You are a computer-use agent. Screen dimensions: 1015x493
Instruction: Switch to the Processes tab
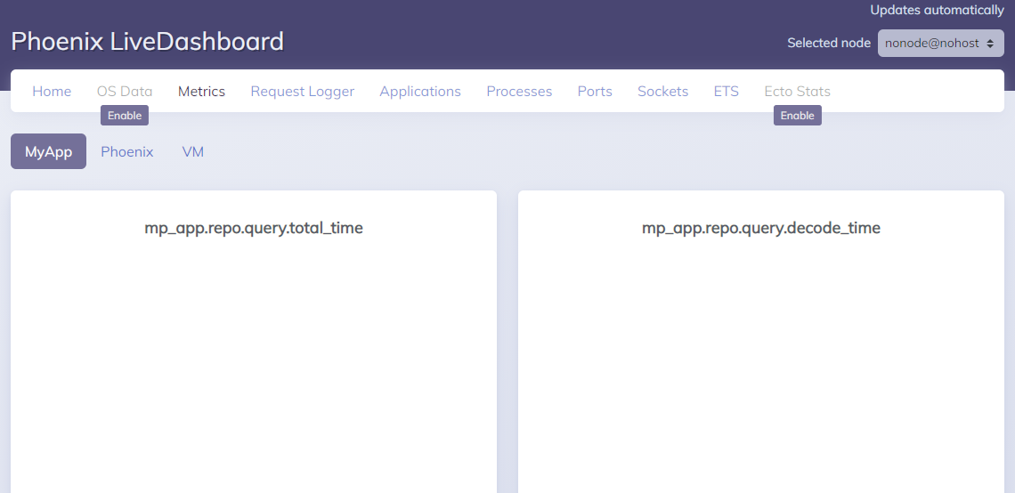(x=519, y=92)
